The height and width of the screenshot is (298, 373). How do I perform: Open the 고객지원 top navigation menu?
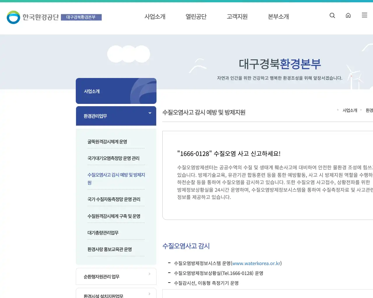click(237, 17)
